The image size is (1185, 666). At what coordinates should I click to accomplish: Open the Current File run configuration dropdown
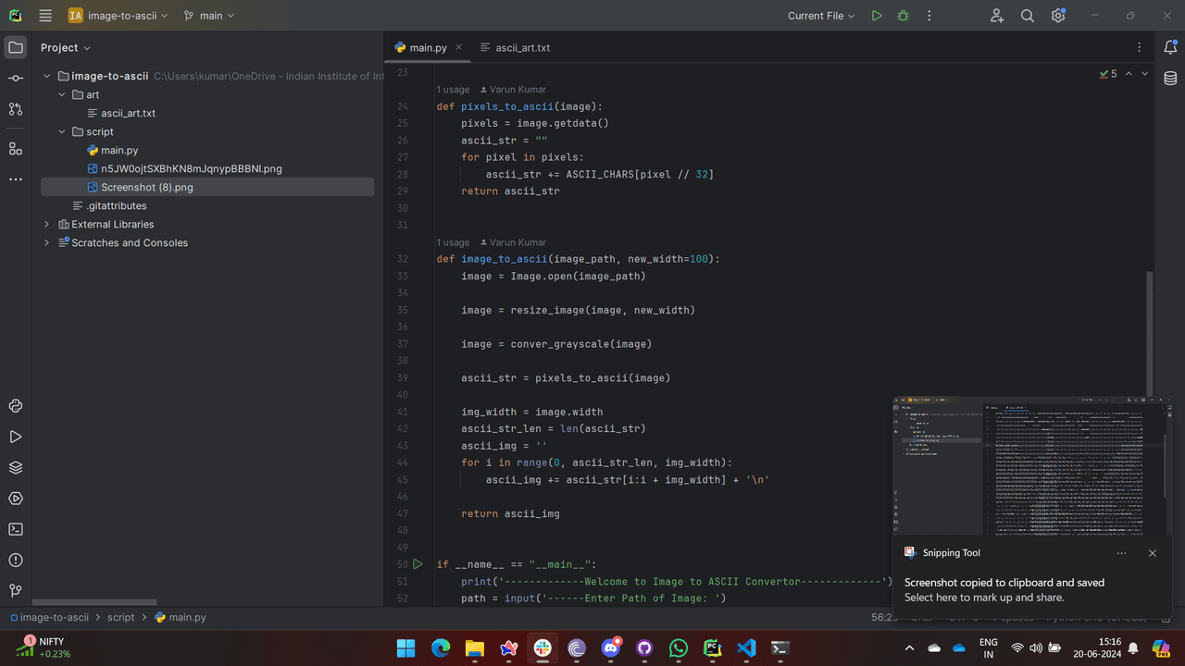(821, 16)
